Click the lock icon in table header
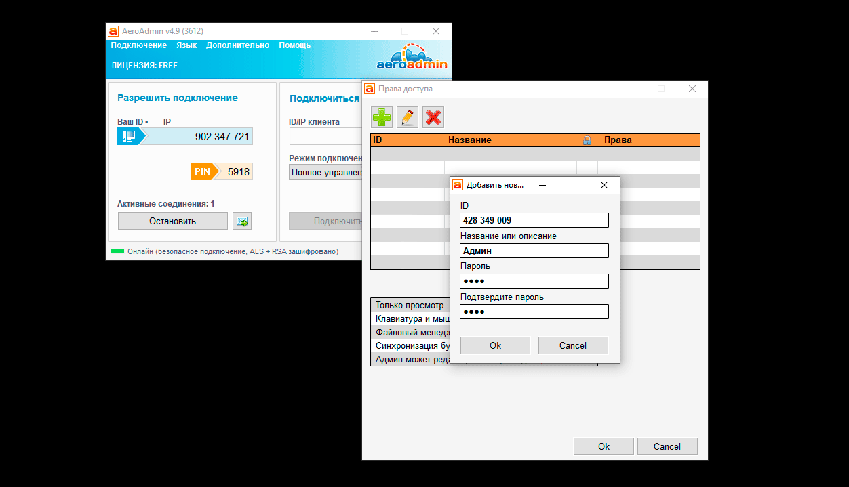The image size is (849, 487). click(x=587, y=140)
